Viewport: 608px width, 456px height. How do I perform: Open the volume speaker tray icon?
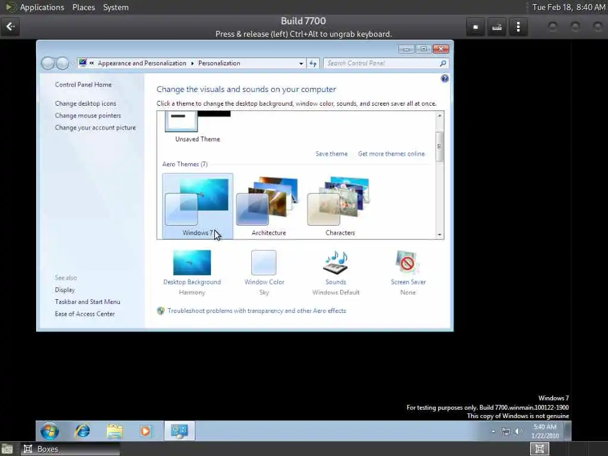pyautogui.click(x=519, y=431)
